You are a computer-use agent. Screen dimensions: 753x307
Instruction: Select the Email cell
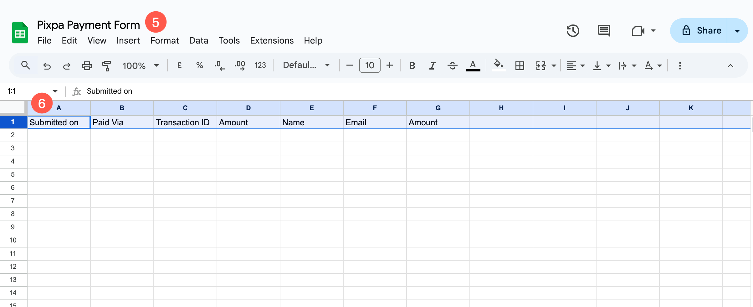(375, 122)
